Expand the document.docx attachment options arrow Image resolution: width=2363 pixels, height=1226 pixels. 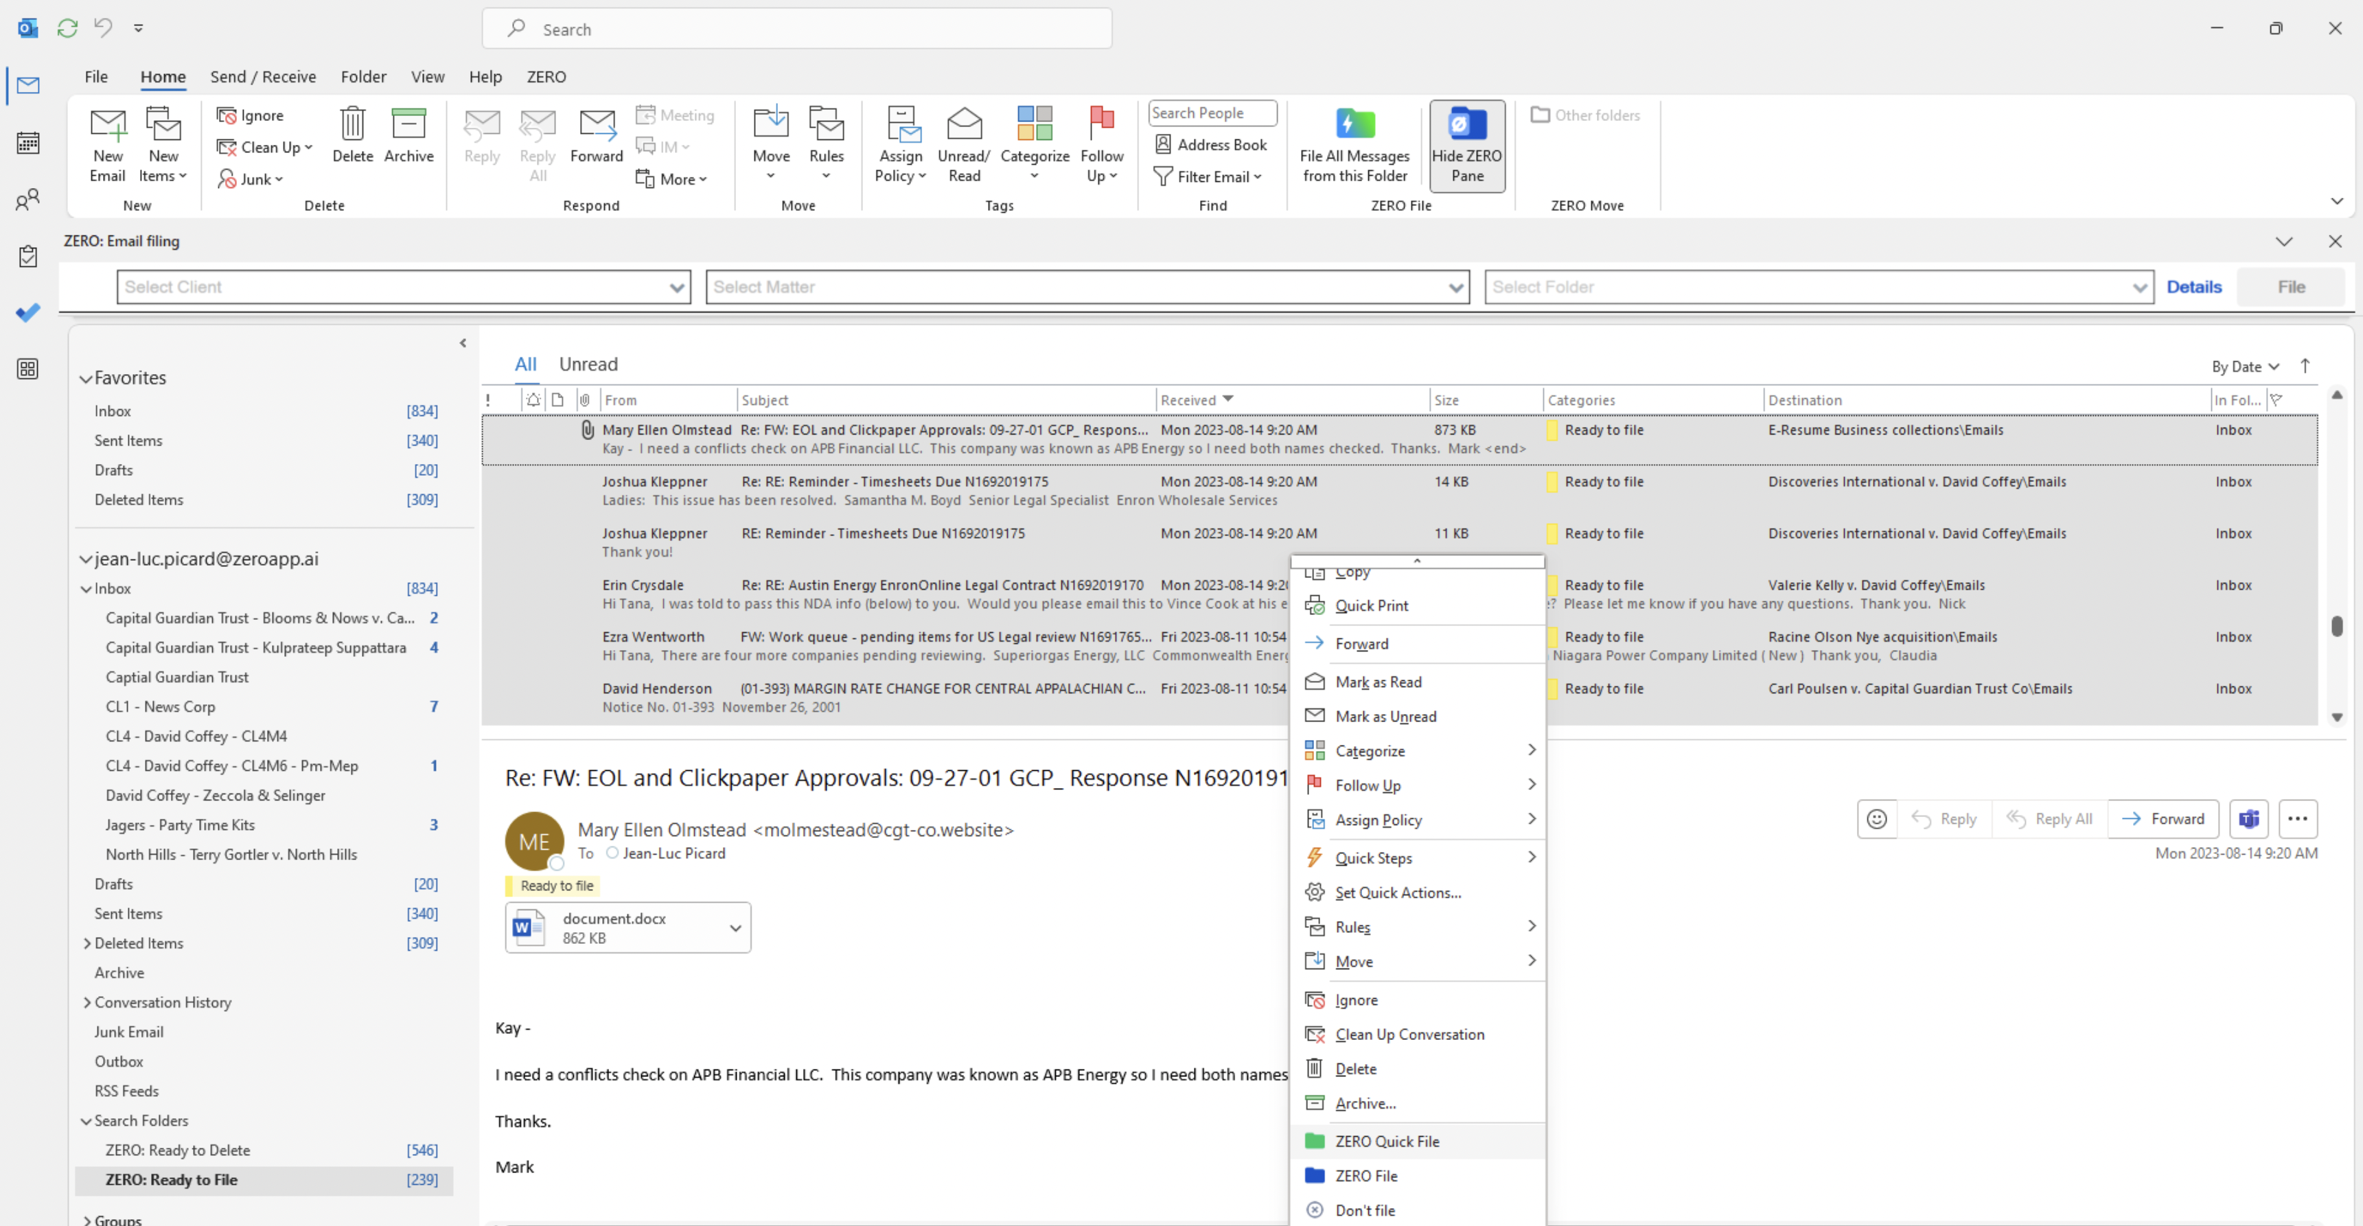coord(735,928)
